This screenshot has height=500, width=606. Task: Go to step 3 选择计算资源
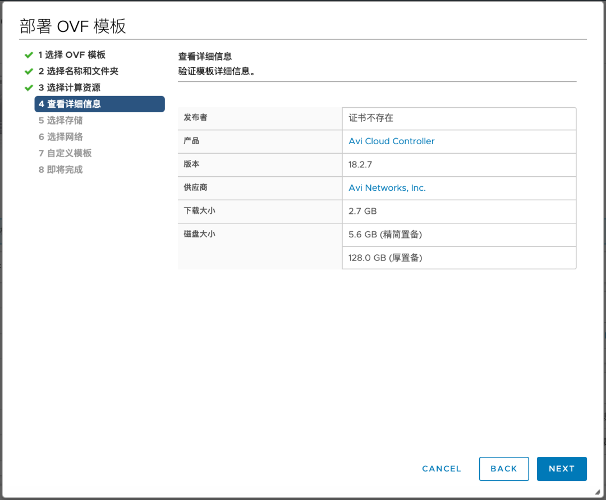click(69, 88)
